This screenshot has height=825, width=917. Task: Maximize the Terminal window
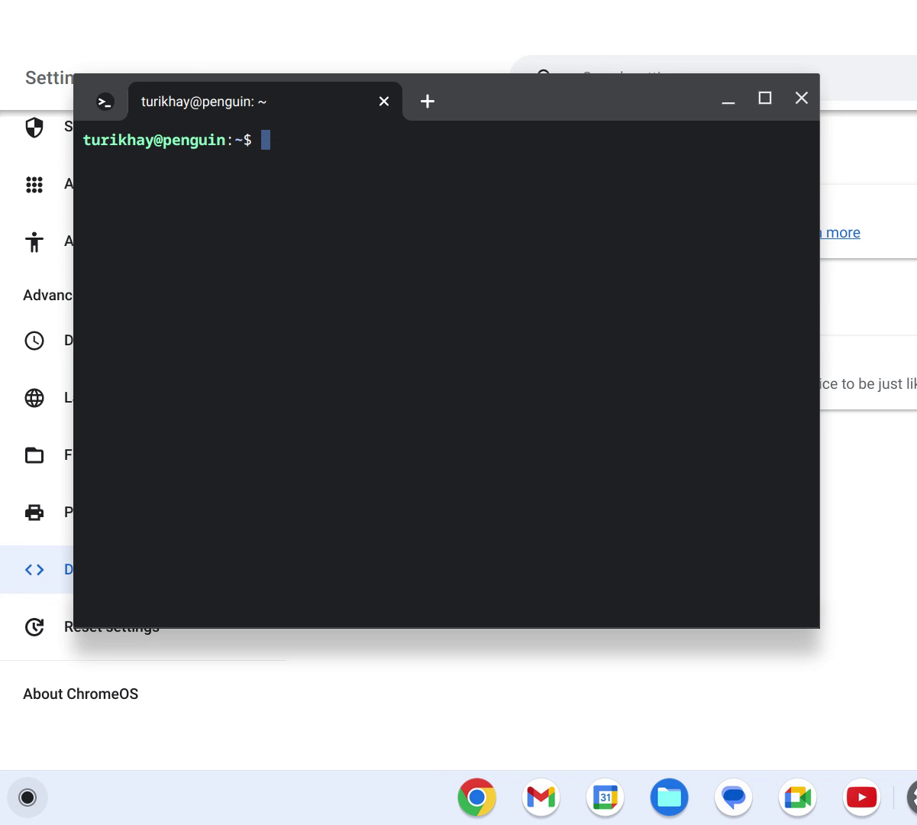(765, 98)
